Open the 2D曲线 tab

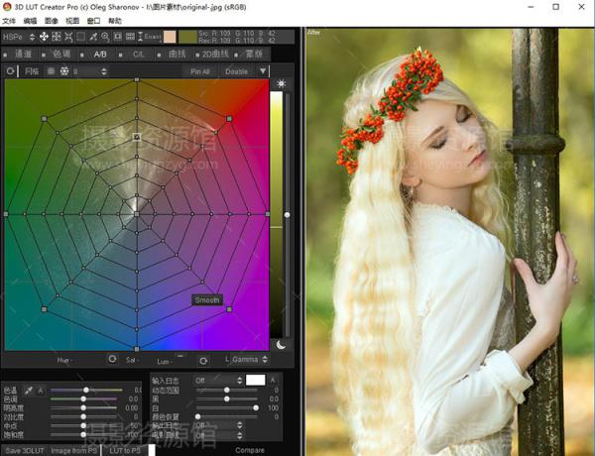pyautogui.click(x=213, y=55)
